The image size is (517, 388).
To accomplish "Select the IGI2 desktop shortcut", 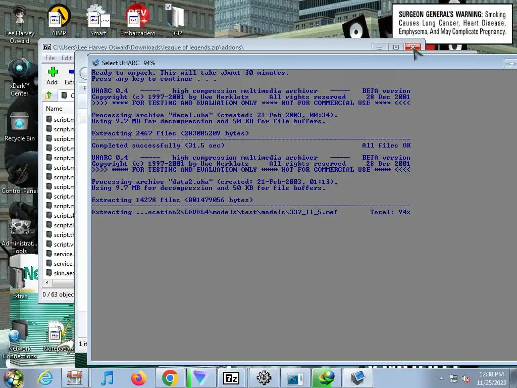I will 177,20.
